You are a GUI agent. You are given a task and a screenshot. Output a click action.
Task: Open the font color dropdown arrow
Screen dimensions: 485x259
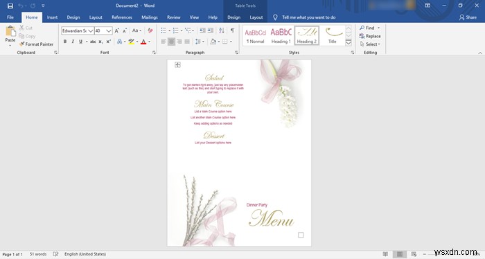pyautogui.click(x=150, y=42)
